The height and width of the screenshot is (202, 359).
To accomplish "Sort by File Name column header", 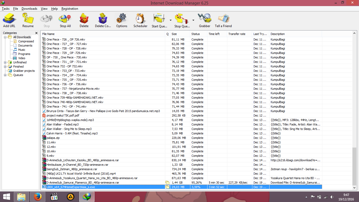I will click(103, 34).
